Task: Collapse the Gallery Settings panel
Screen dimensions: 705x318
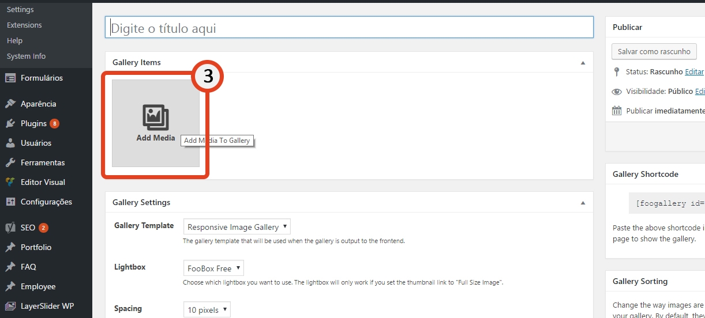Action: click(x=583, y=203)
